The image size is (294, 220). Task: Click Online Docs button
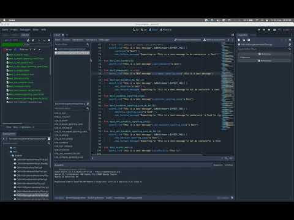(x=188, y=40)
